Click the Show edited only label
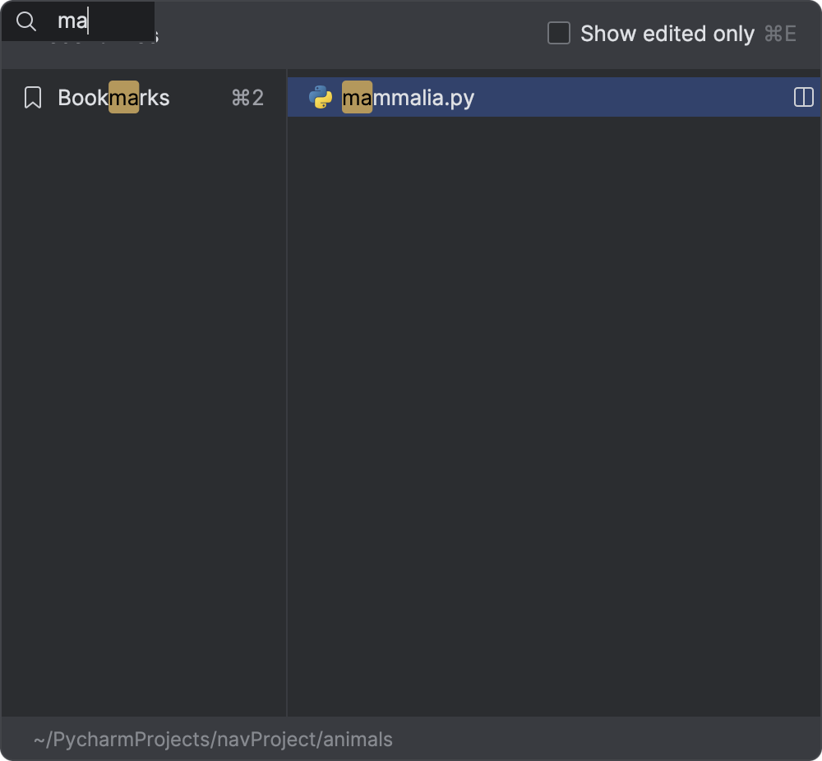822x761 pixels. tap(667, 33)
